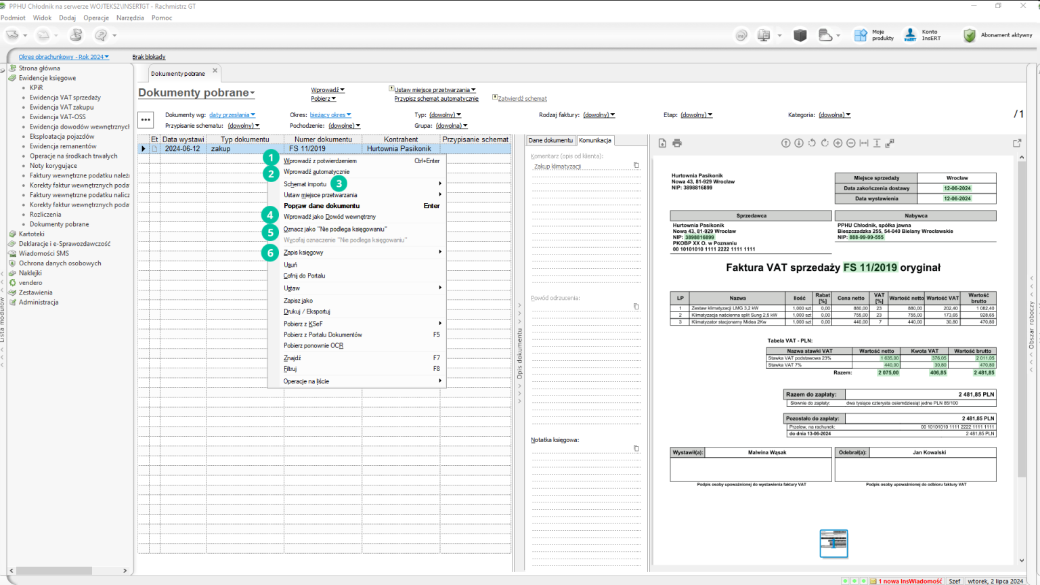Viewport: 1040px width, 585px height.
Task: Open Konto InsERT
Action: 923,35
